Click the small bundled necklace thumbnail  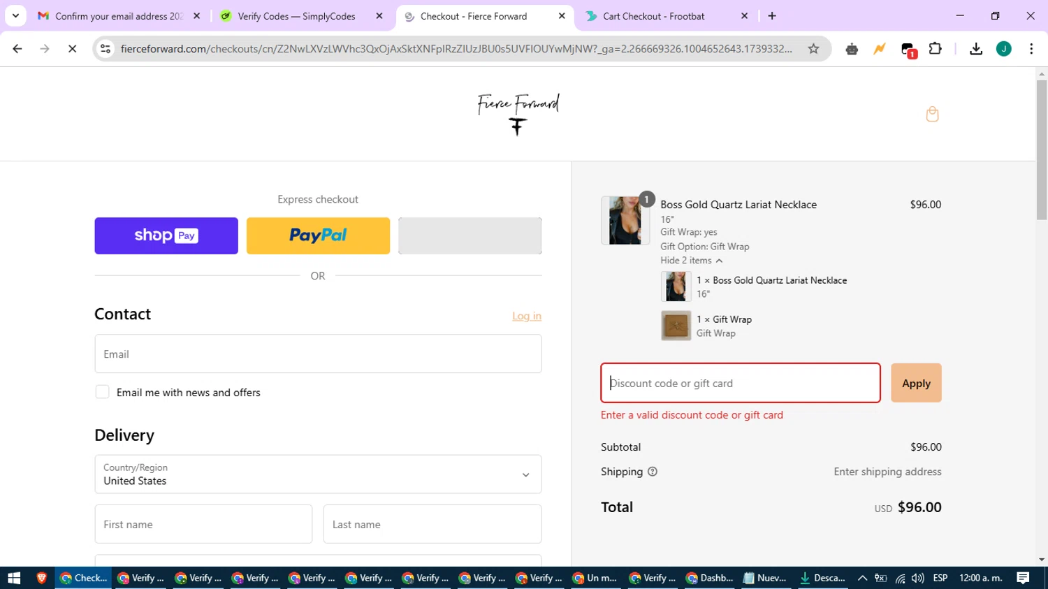[x=676, y=286]
